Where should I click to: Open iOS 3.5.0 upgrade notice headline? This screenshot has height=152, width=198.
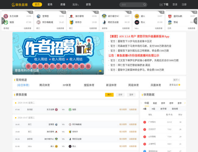139,36
